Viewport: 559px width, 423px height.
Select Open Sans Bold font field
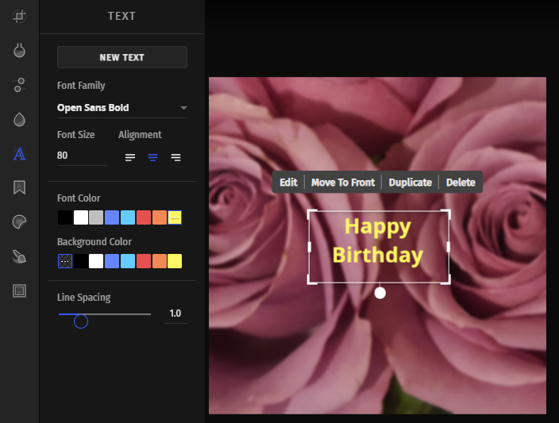click(x=122, y=108)
